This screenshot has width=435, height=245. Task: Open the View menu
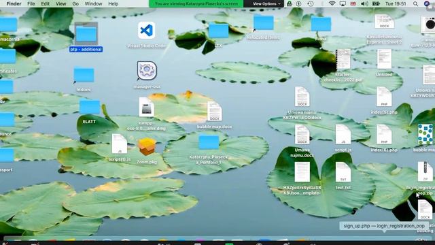60,3
